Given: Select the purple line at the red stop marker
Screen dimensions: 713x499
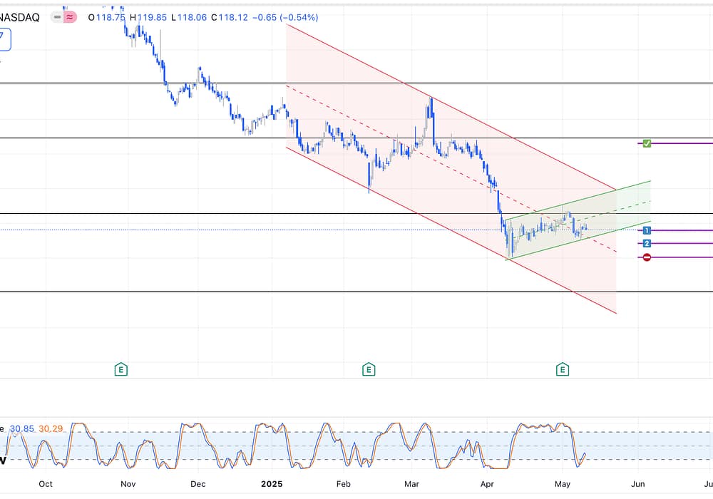Looking at the screenshot, I should 682,257.
